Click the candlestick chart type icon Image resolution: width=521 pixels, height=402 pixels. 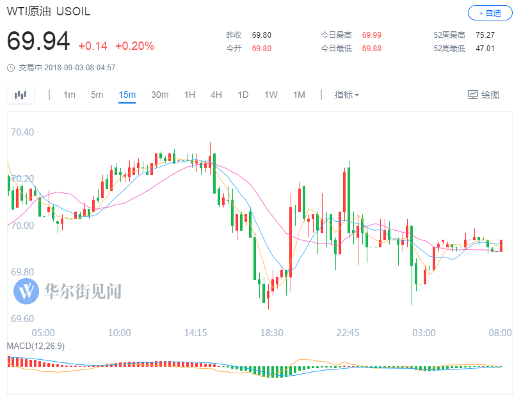coord(20,95)
